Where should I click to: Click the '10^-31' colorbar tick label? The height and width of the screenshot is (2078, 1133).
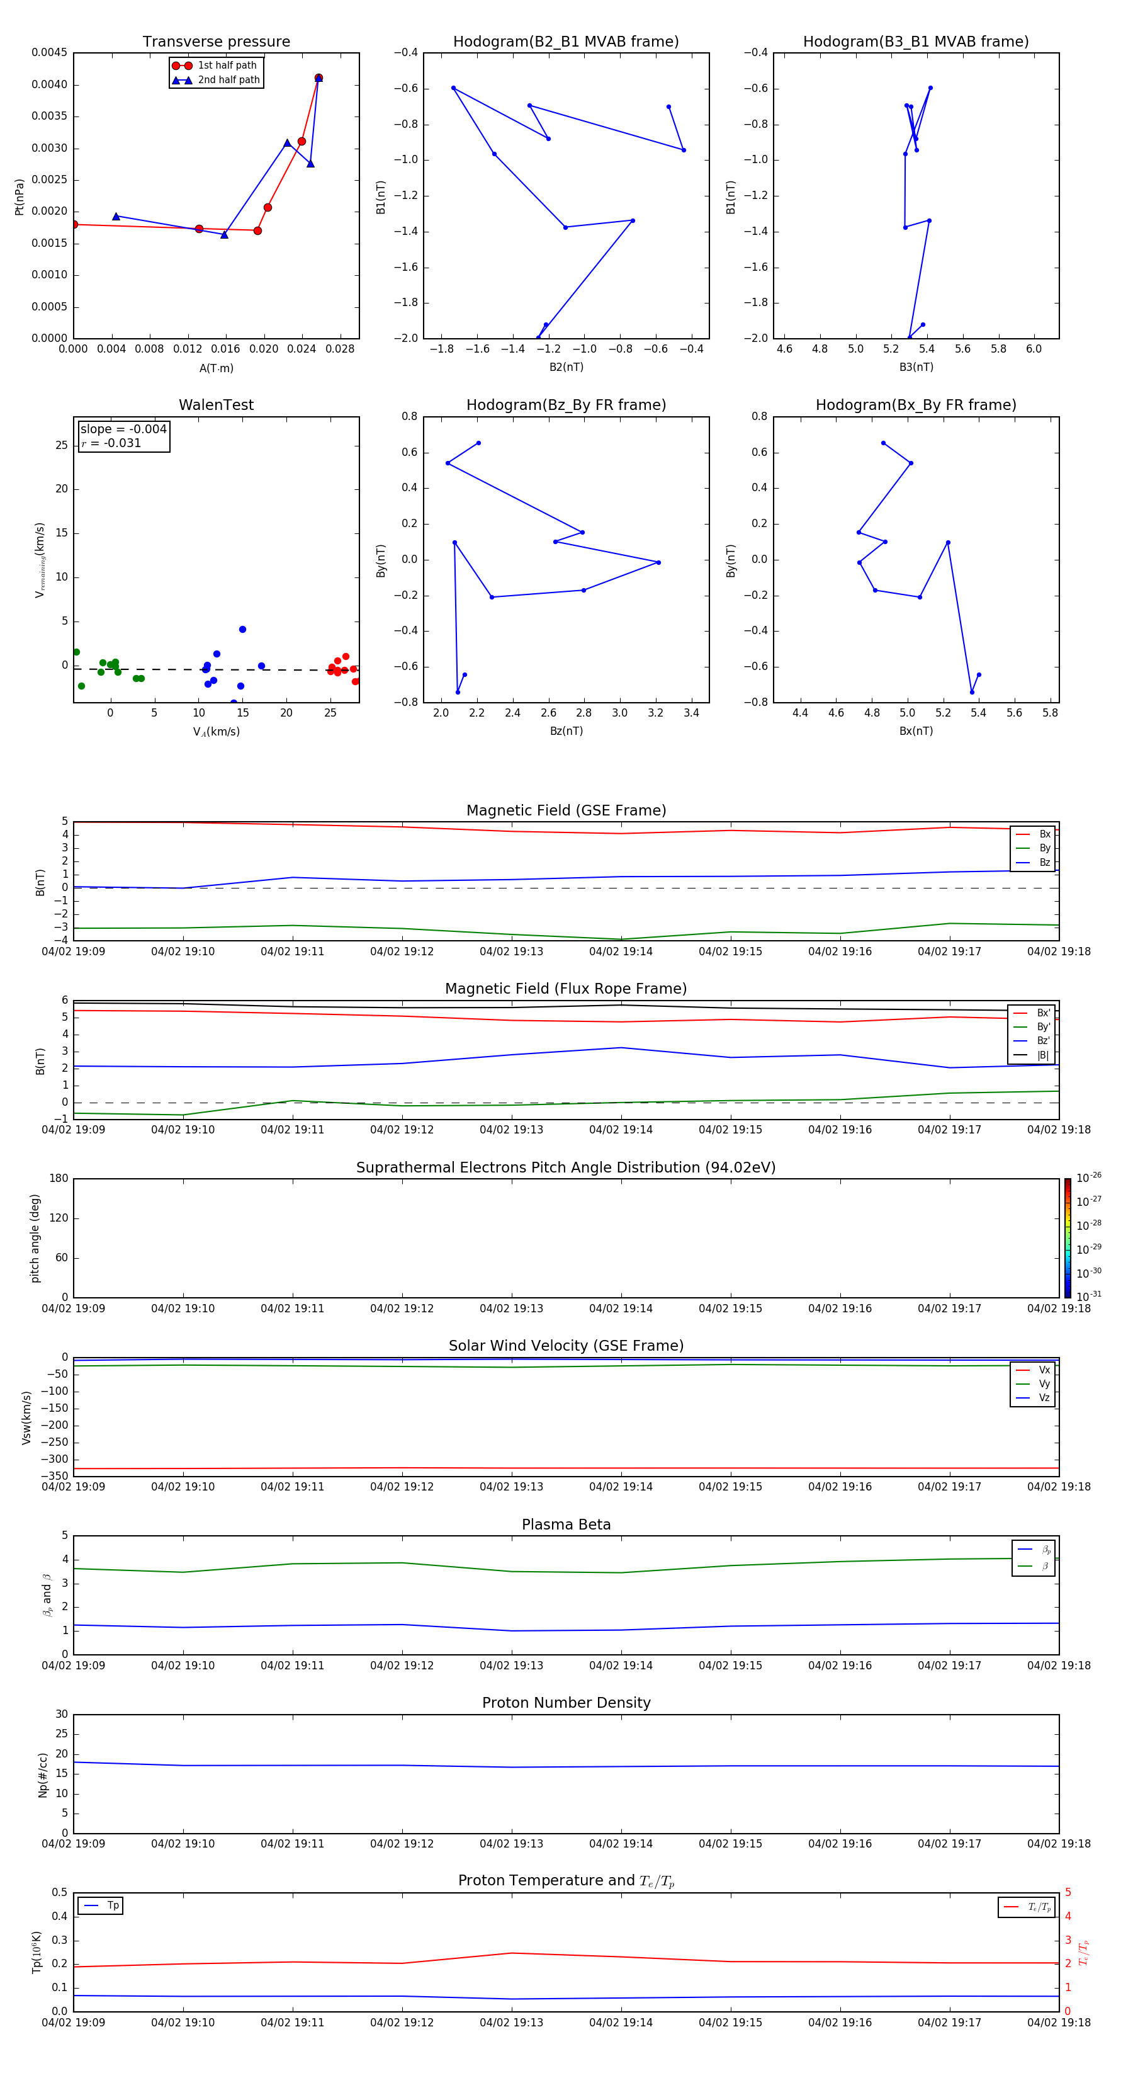pyautogui.click(x=1089, y=1297)
